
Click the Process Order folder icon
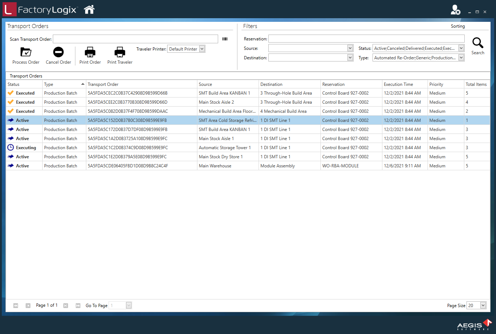coord(26,52)
